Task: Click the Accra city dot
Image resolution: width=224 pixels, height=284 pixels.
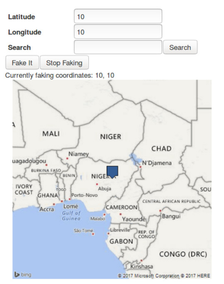Action: 54,204
